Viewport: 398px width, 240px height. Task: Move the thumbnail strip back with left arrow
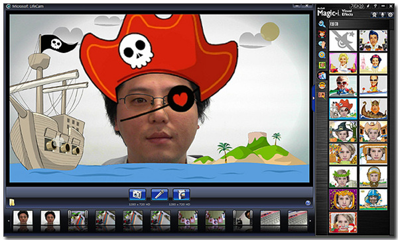[9, 221]
